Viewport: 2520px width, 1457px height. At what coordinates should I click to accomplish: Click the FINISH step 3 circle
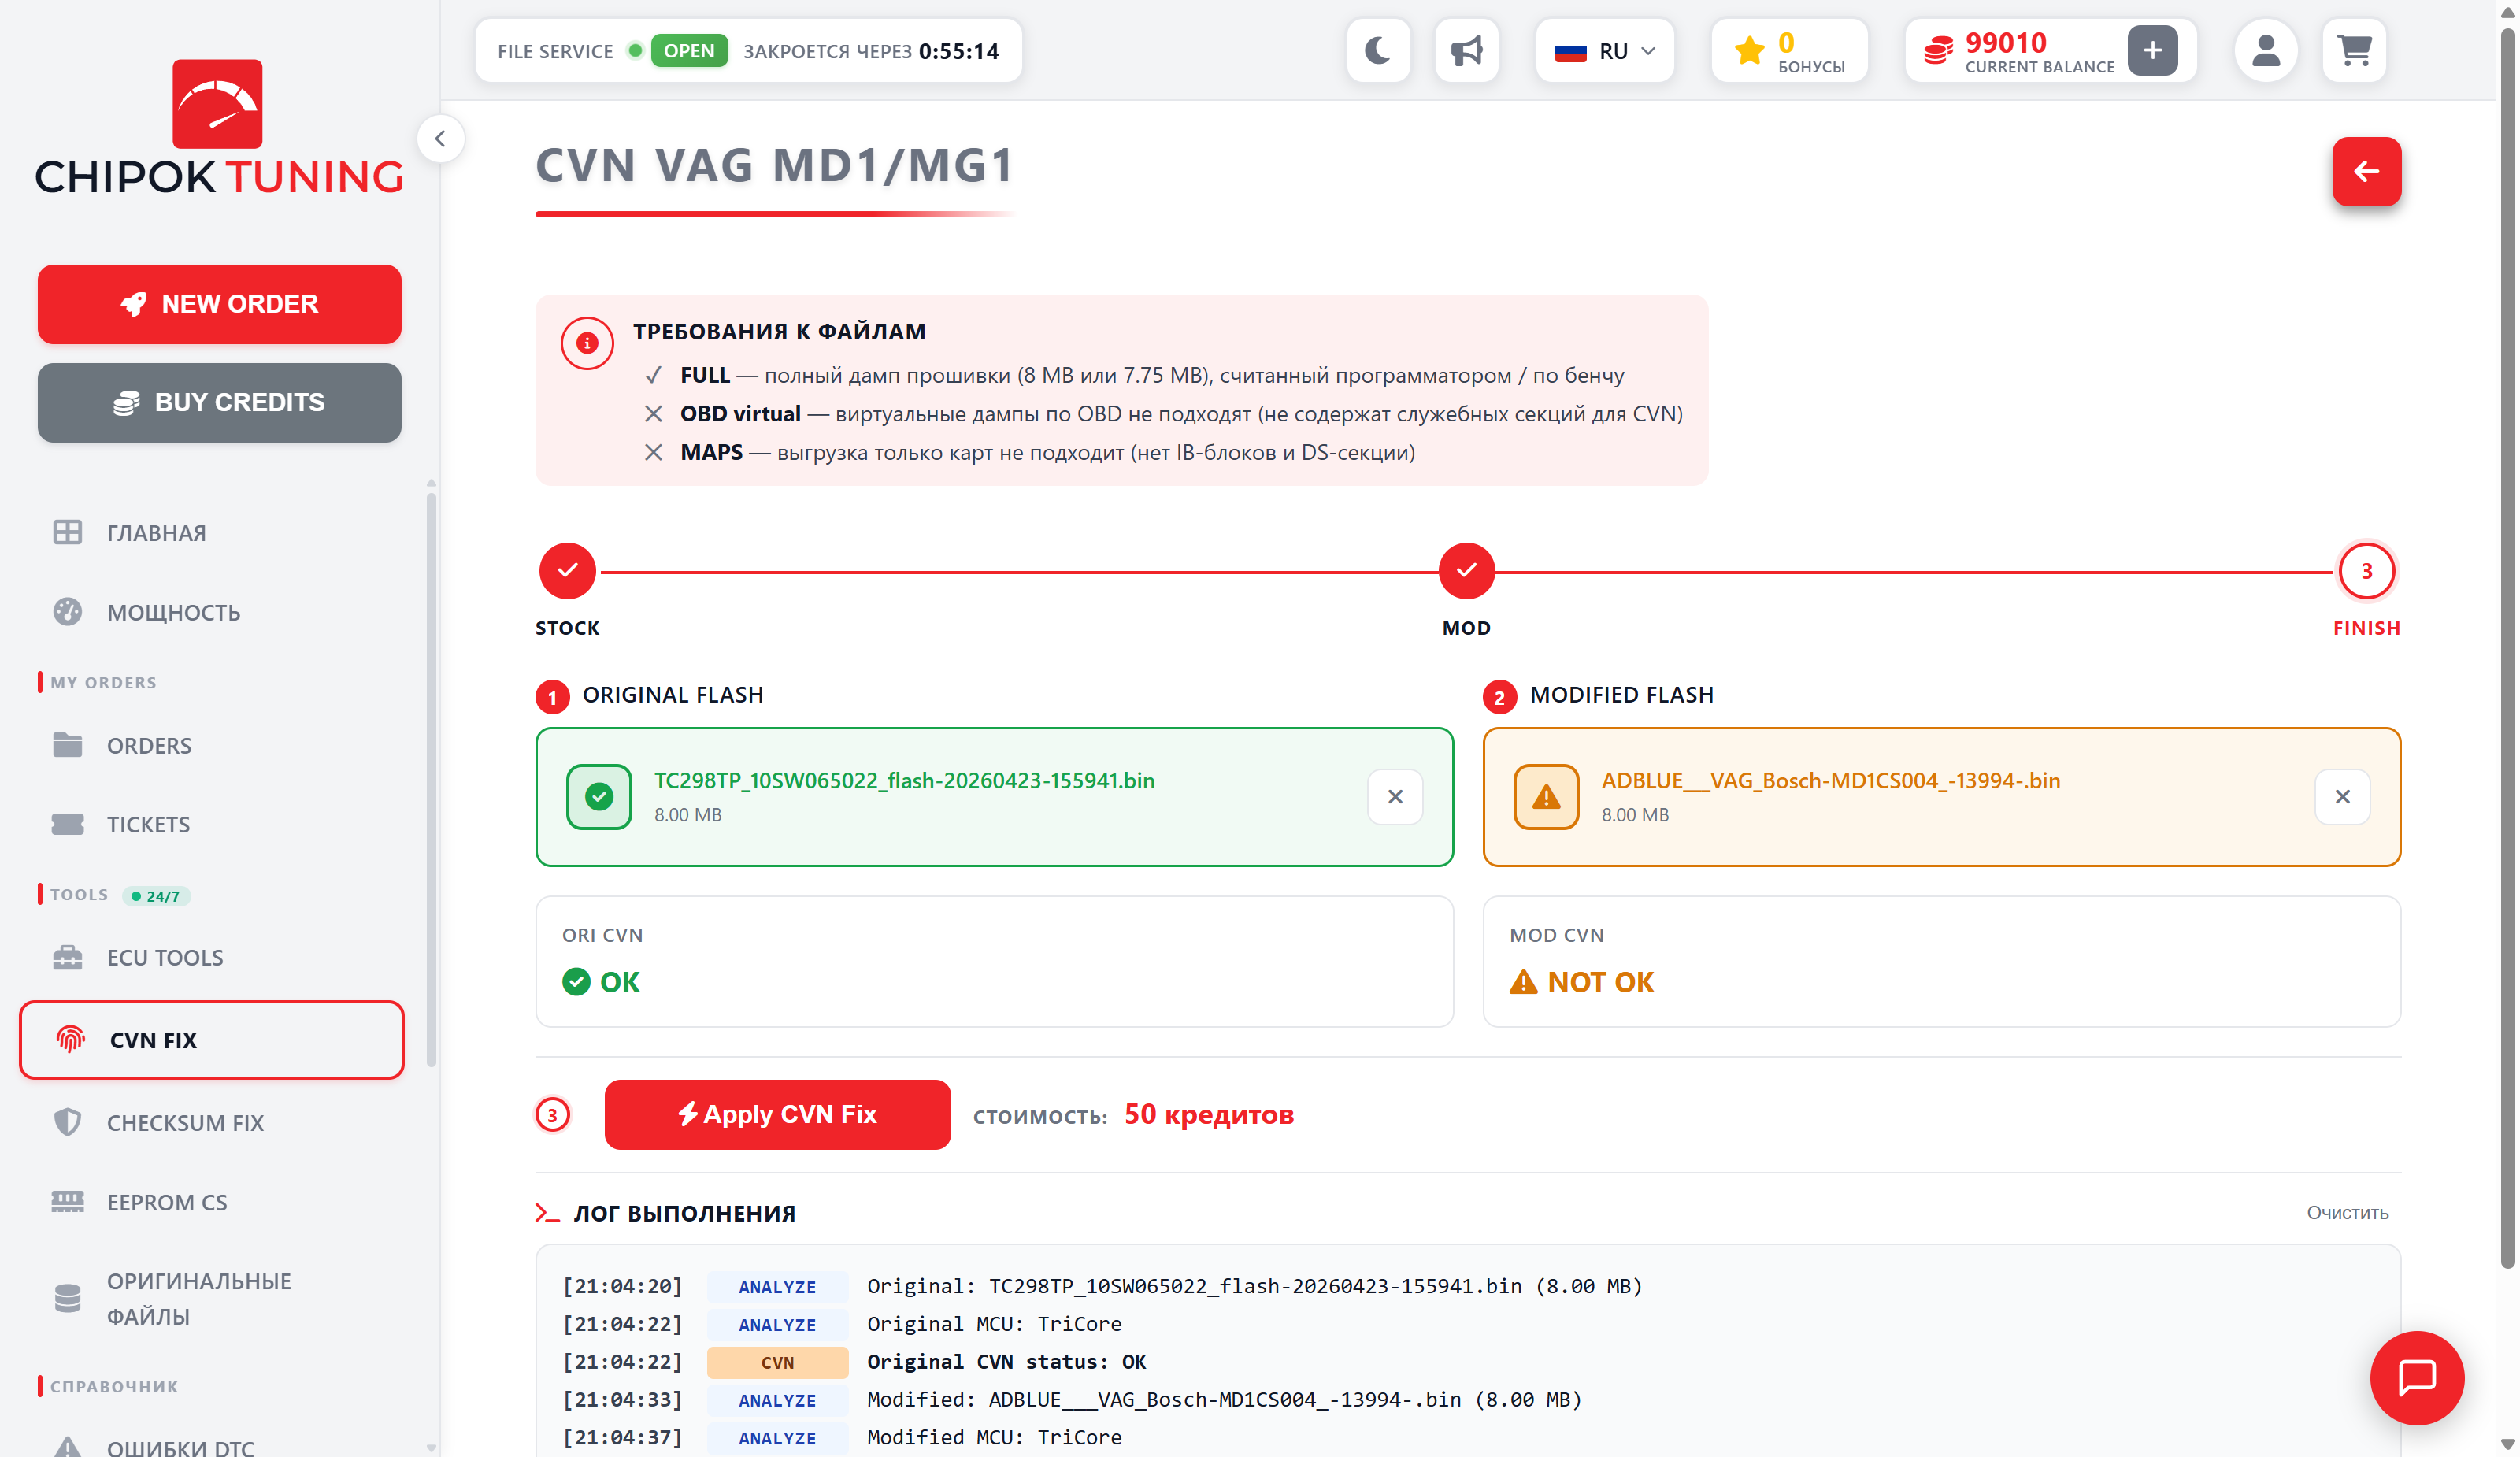tap(2366, 571)
